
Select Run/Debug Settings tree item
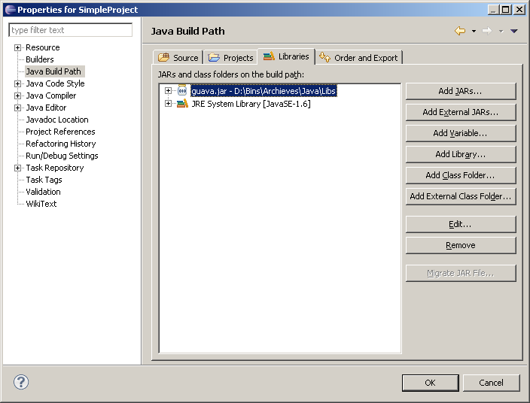pos(62,156)
